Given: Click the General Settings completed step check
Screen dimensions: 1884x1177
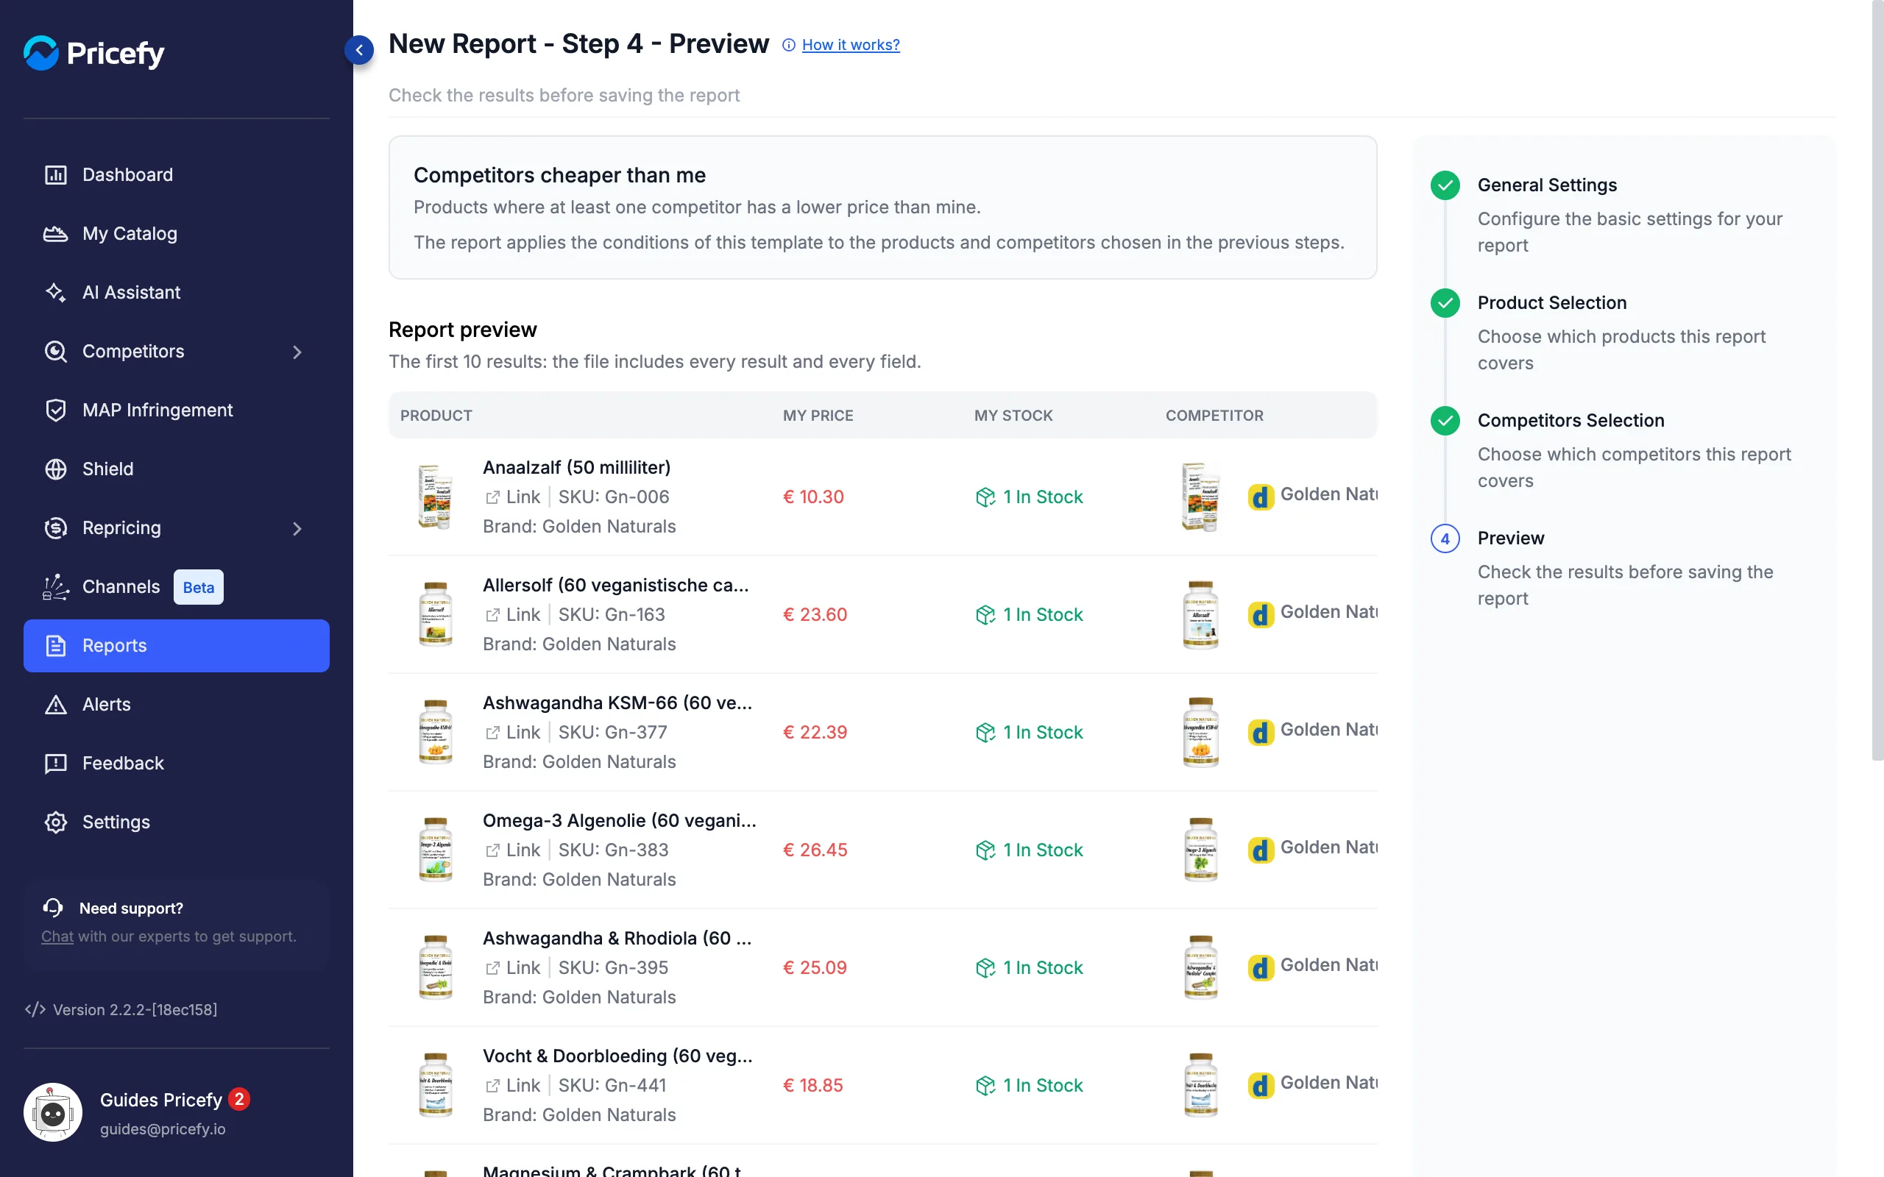Looking at the screenshot, I should (1445, 185).
